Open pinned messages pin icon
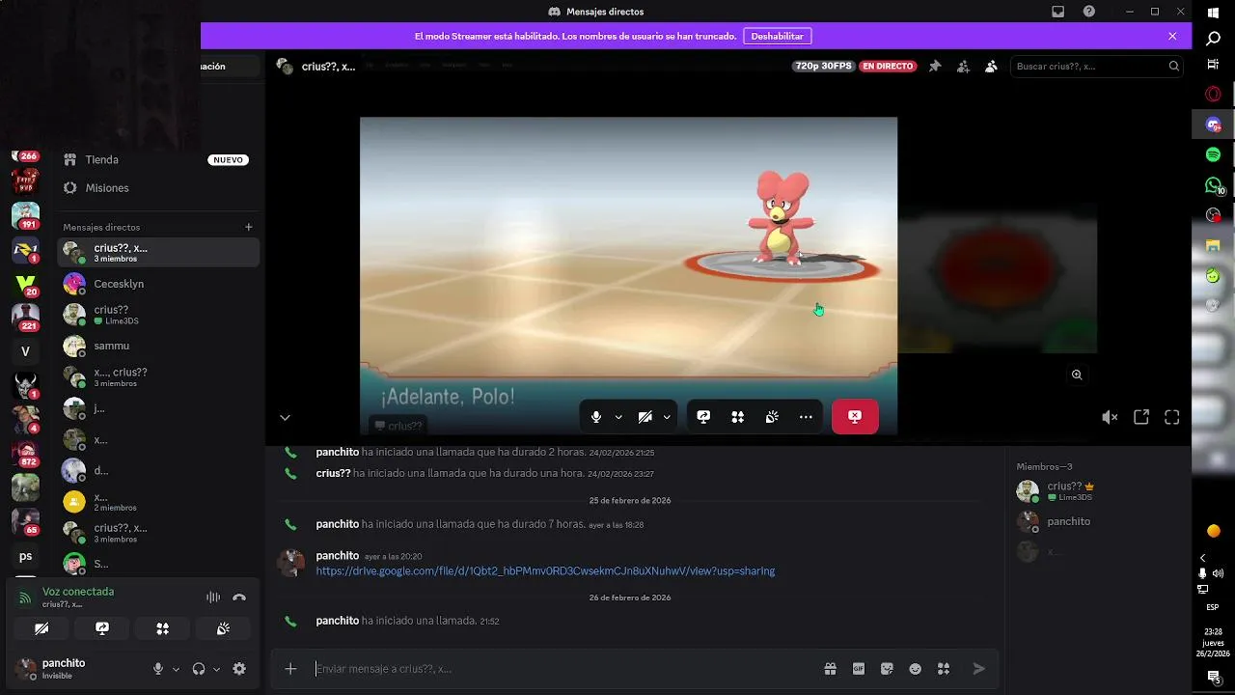 [934, 66]
